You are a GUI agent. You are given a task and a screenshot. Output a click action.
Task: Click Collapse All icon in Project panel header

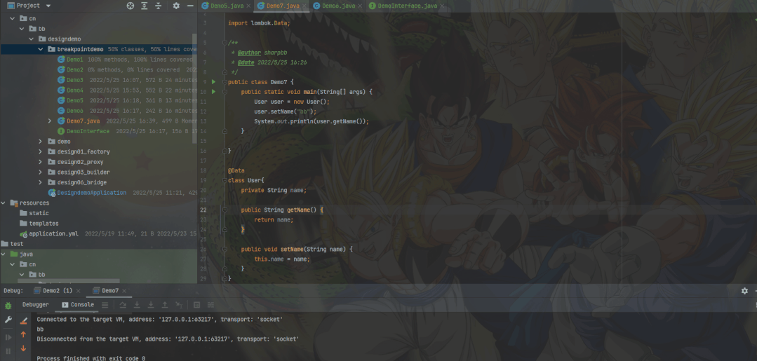[x=159, y=6]
